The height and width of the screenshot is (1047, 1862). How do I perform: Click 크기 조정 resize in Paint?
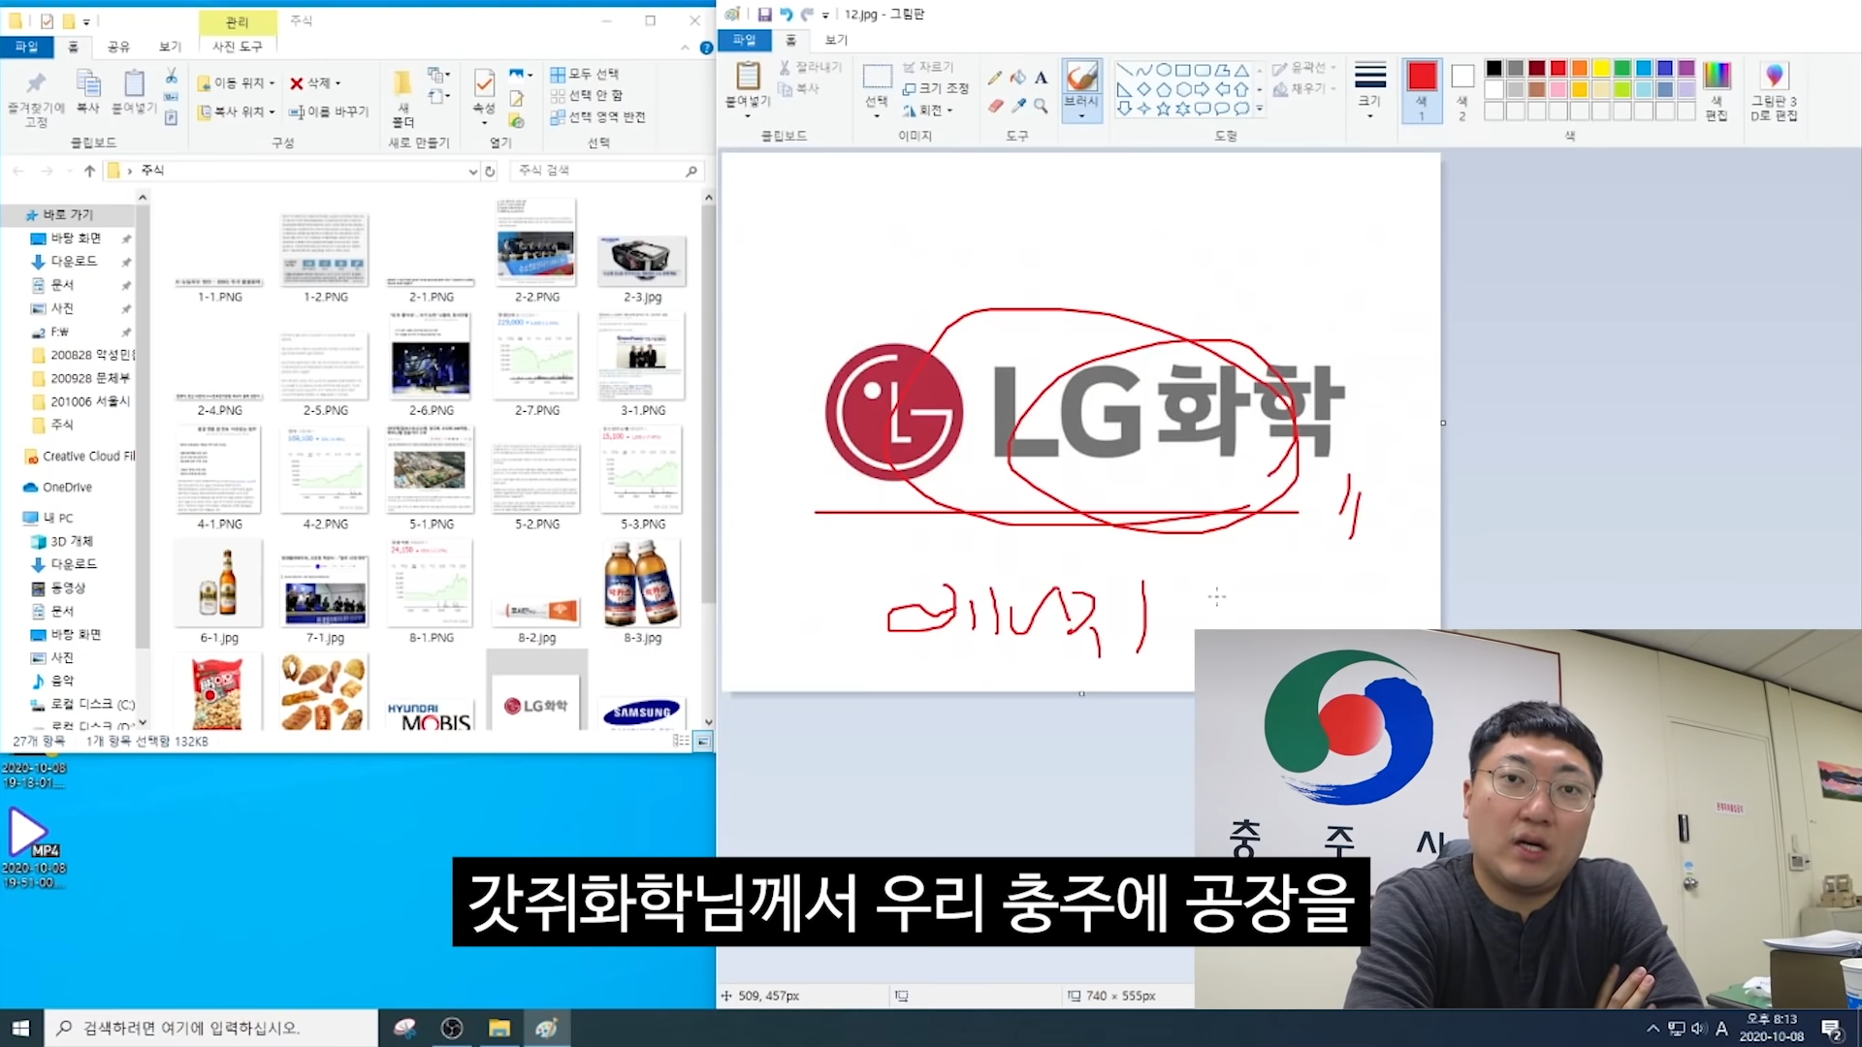click(936, 88)
